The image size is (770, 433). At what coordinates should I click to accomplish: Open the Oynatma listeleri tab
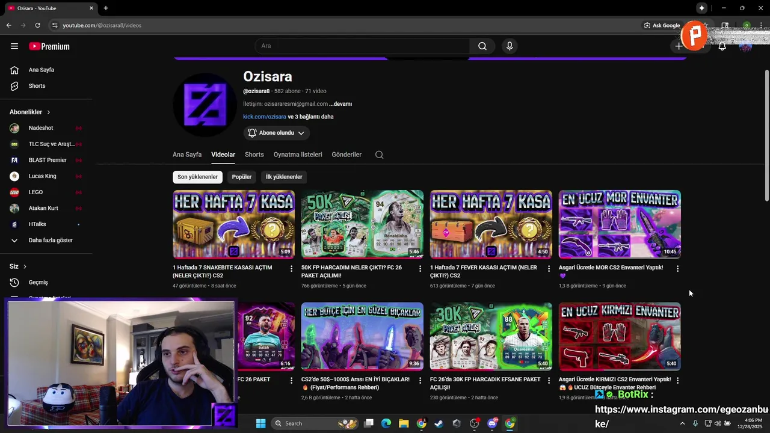pos(298,155)
